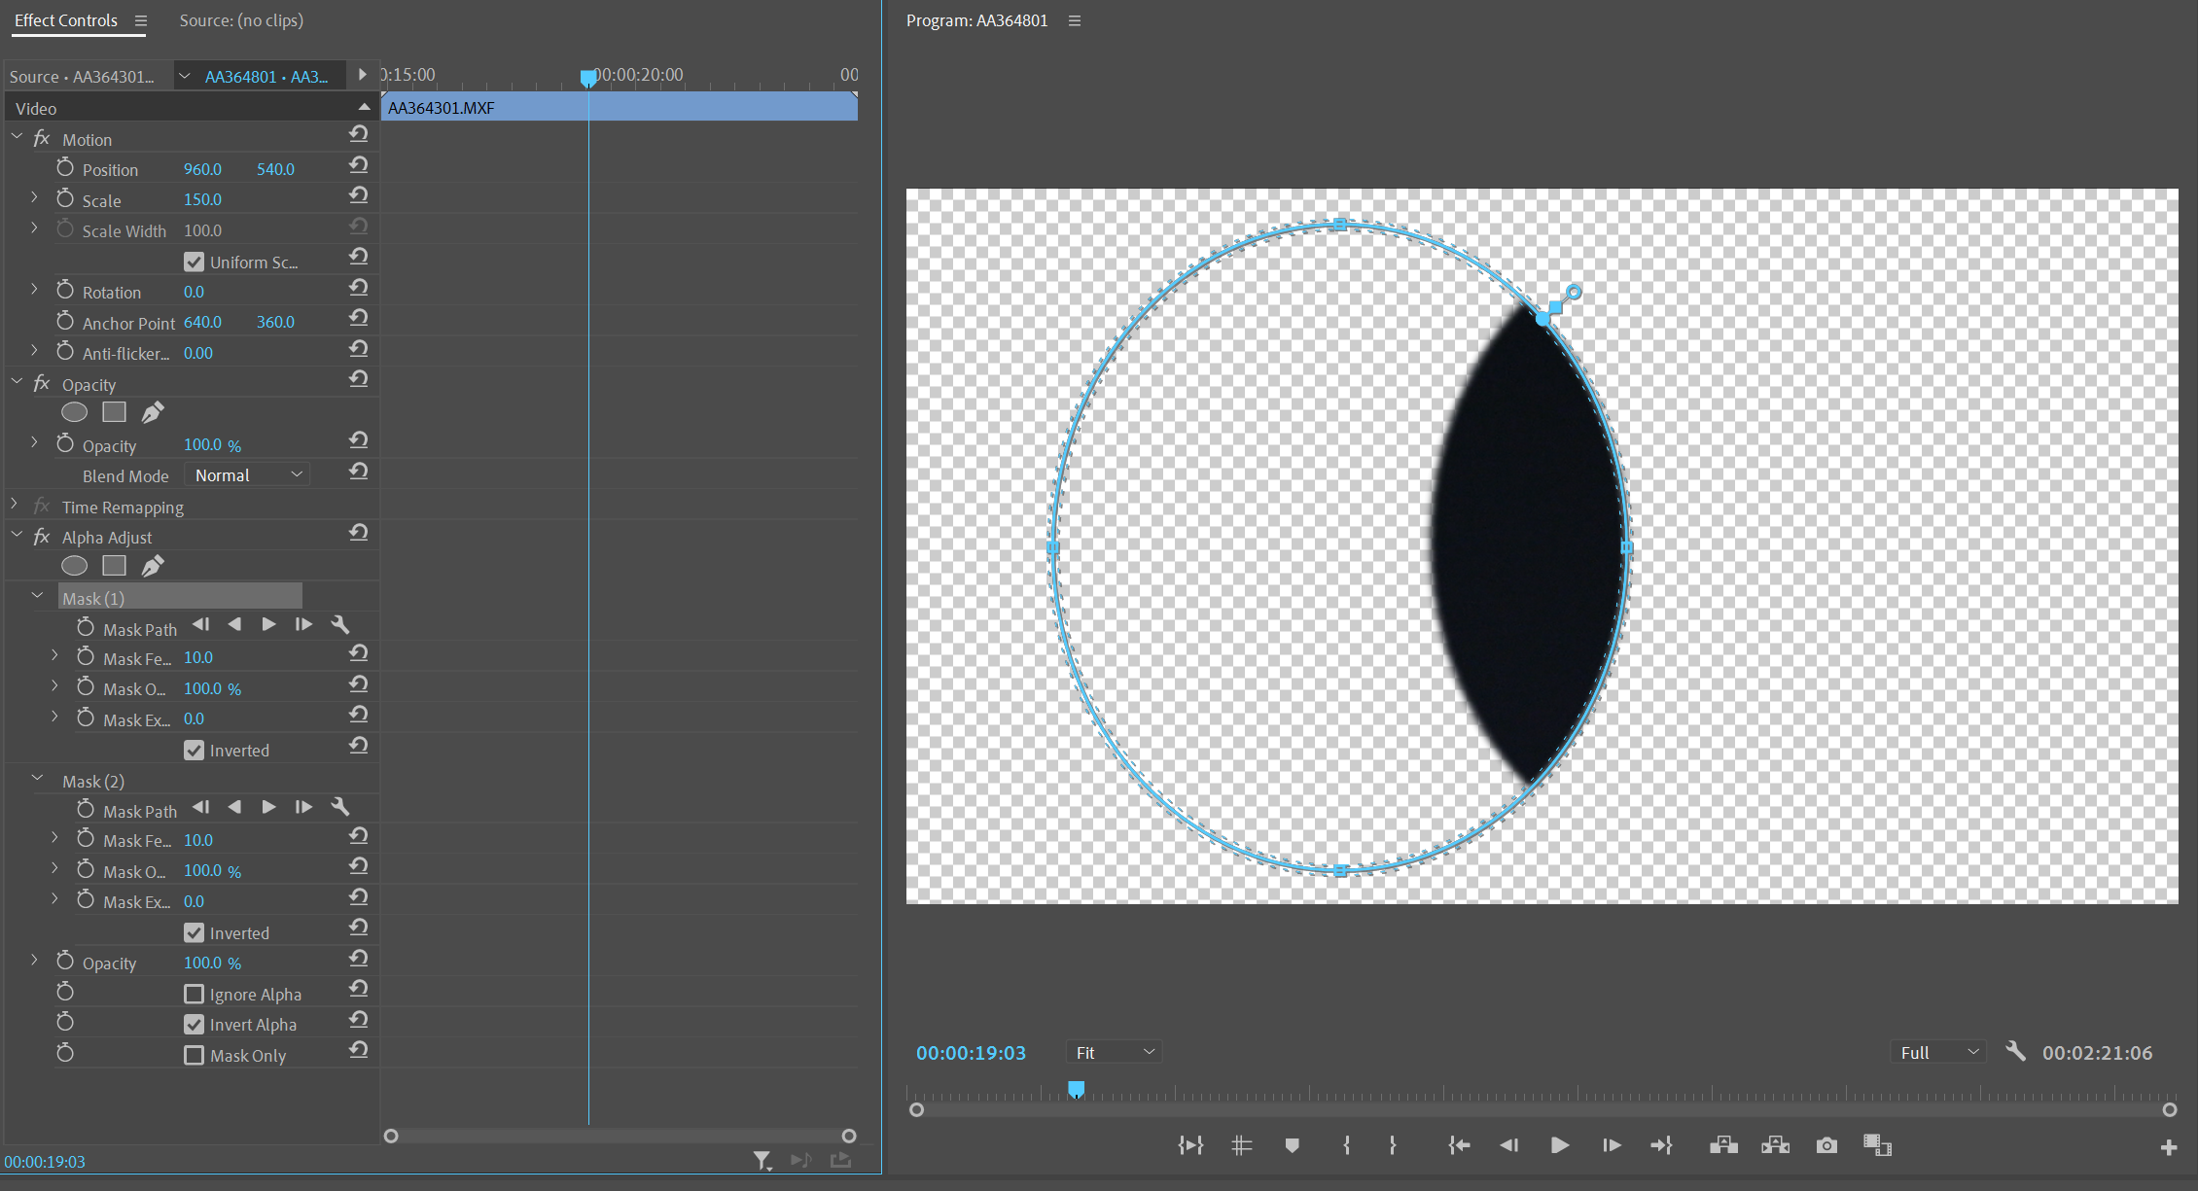Image resolution: width=2198 pixels, height=1191 pixels.
Task: Enable the Ignore Alpha checkbox
Action: pyautogui.click(x=194, y=994)
